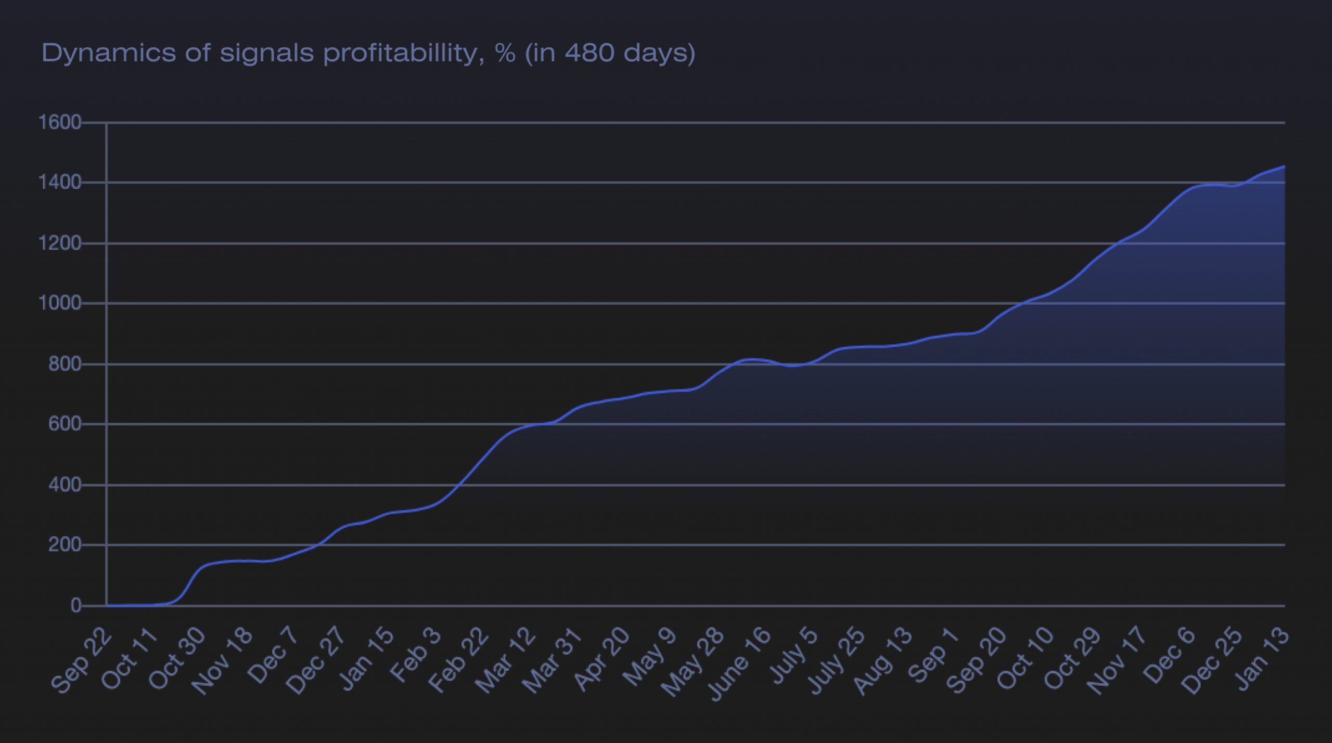Image resolution: width=1332 pixels, height=743 pixels.
Task: Click the 600 y-axis label
Action: pyautogui.click(x=65, y=424)
